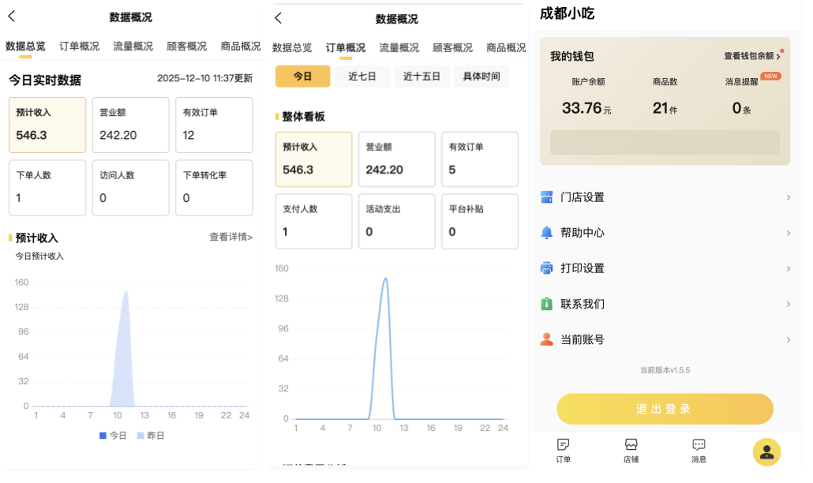Select 访问人数 card
The width and height of the screenshot is (813, 483).
tap(131, 188)
